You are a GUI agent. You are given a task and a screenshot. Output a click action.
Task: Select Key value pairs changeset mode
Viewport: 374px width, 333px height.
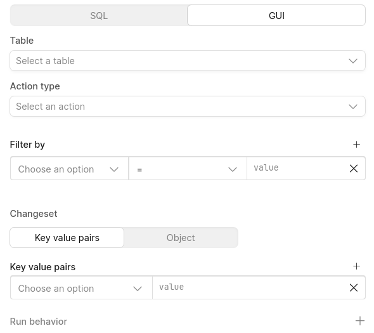click(67, 238)
